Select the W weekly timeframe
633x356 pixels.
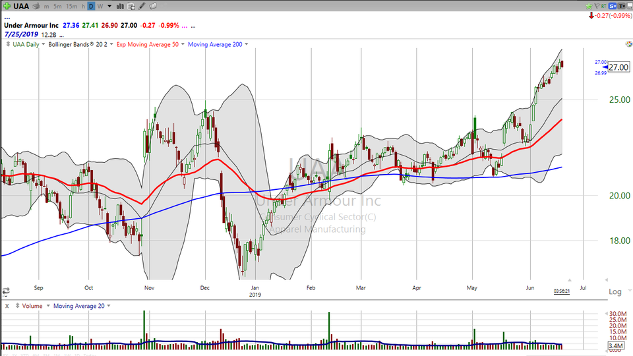point(100,6)
